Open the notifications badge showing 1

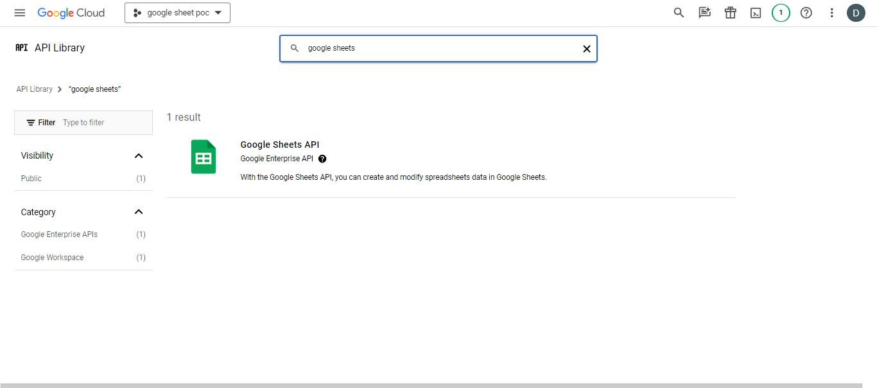(781, 13)
